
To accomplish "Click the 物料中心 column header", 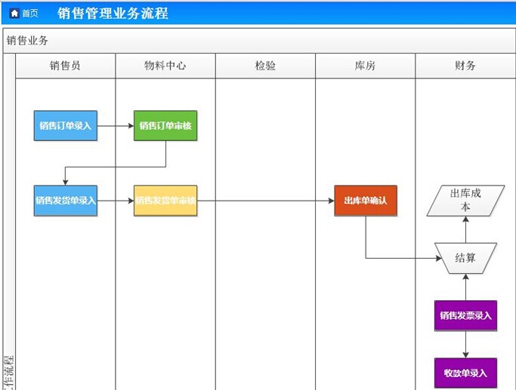I will click(165, 66).
